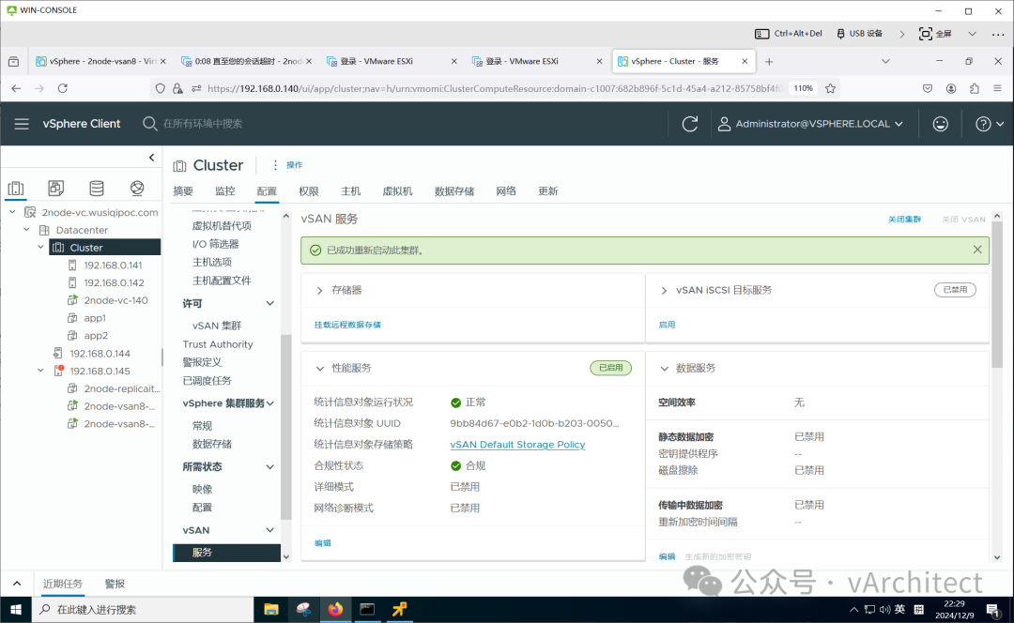Collapse the 2node-vc.wusiqipoc.com tree node
1014x623 pixels.
(12, 212)
